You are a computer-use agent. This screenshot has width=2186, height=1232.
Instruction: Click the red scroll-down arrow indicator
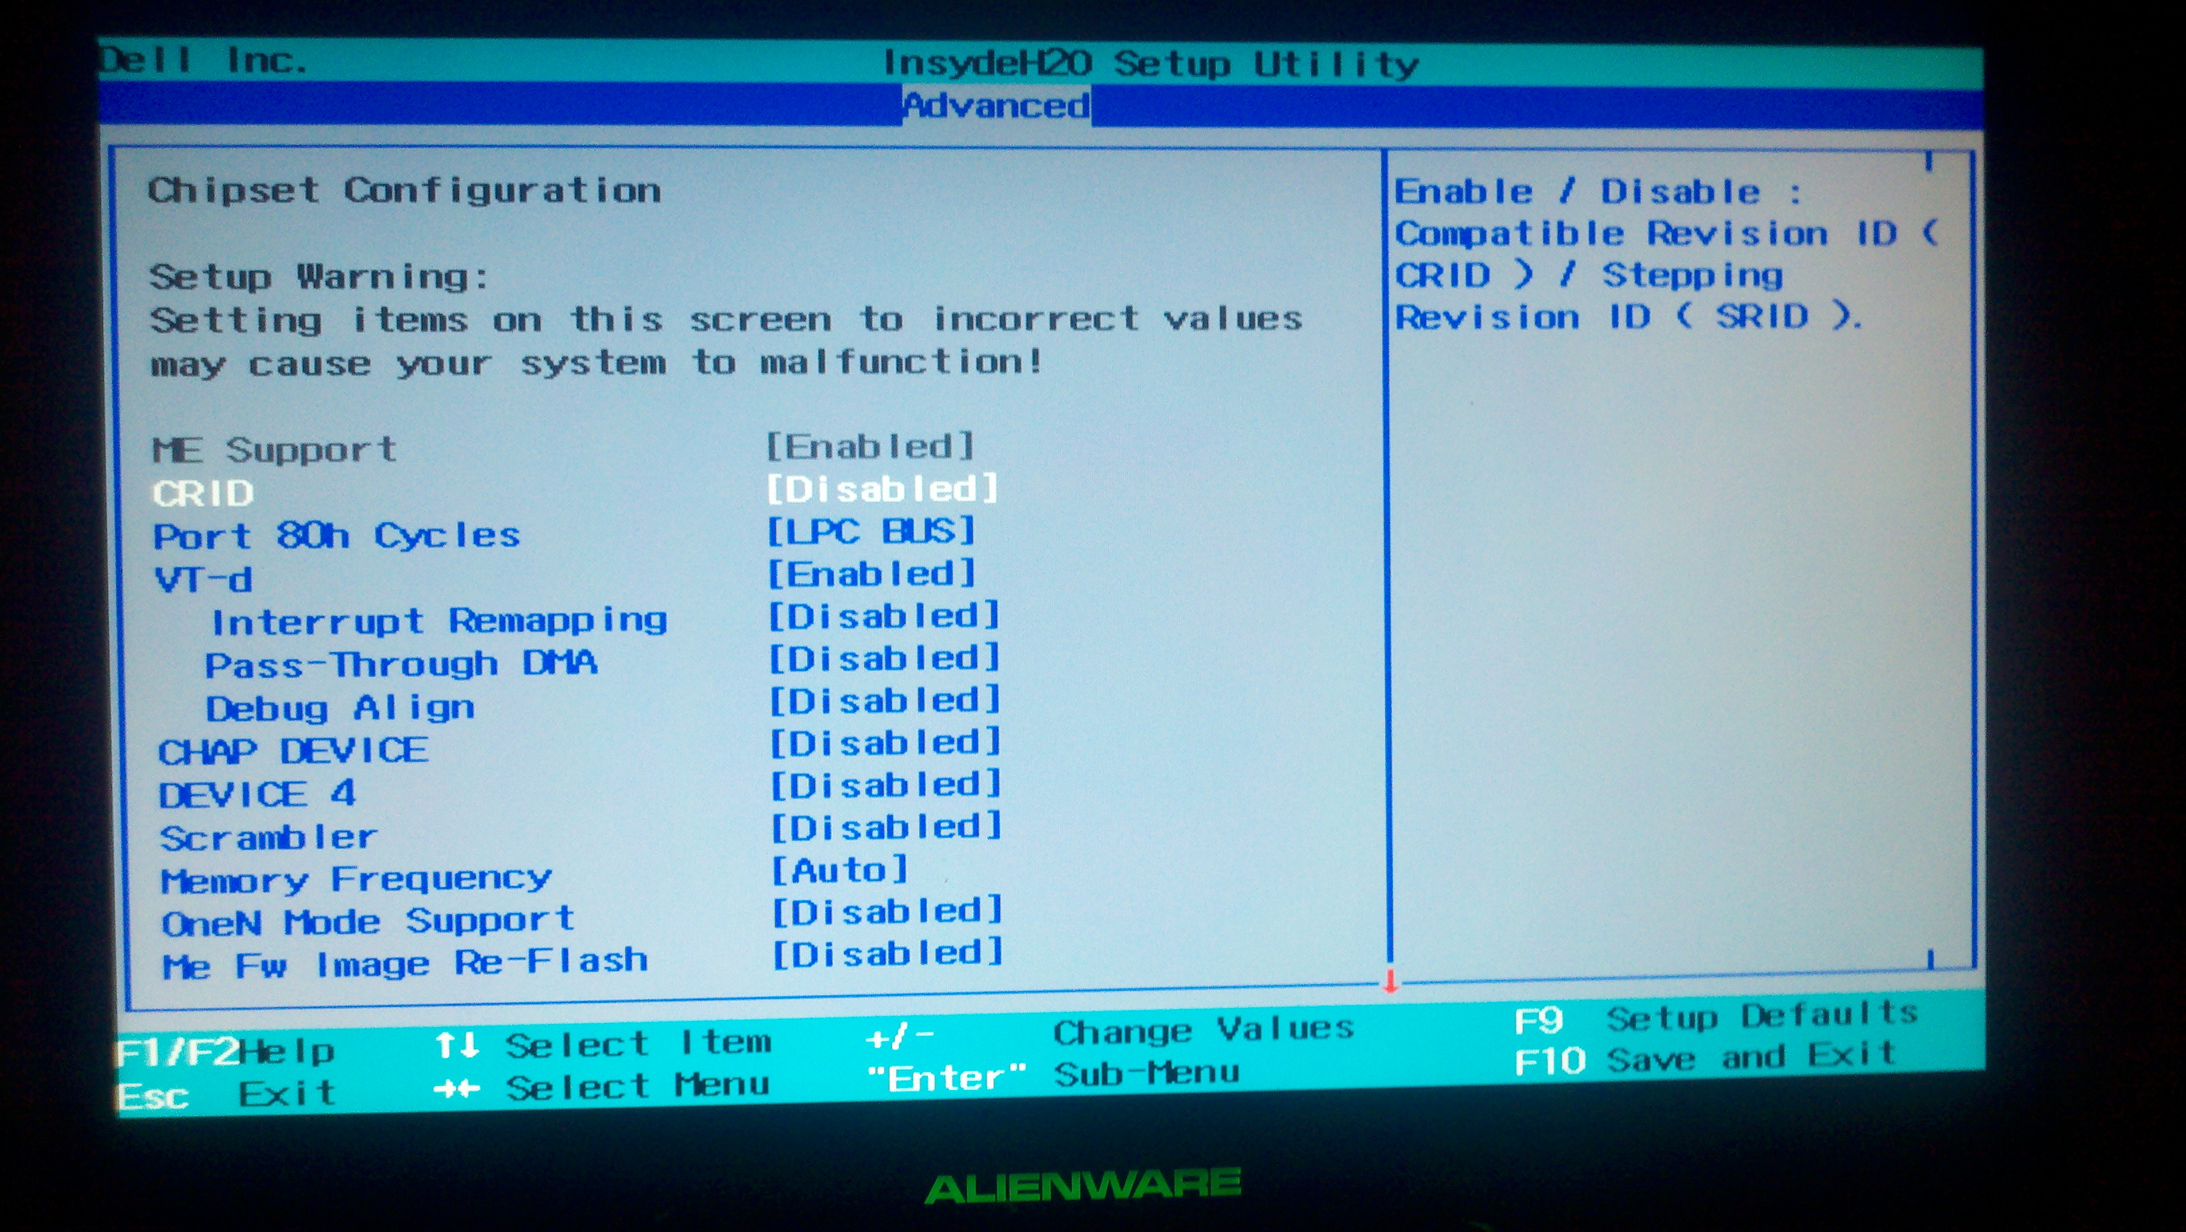pyautogui.click(x=1390, y=982)
